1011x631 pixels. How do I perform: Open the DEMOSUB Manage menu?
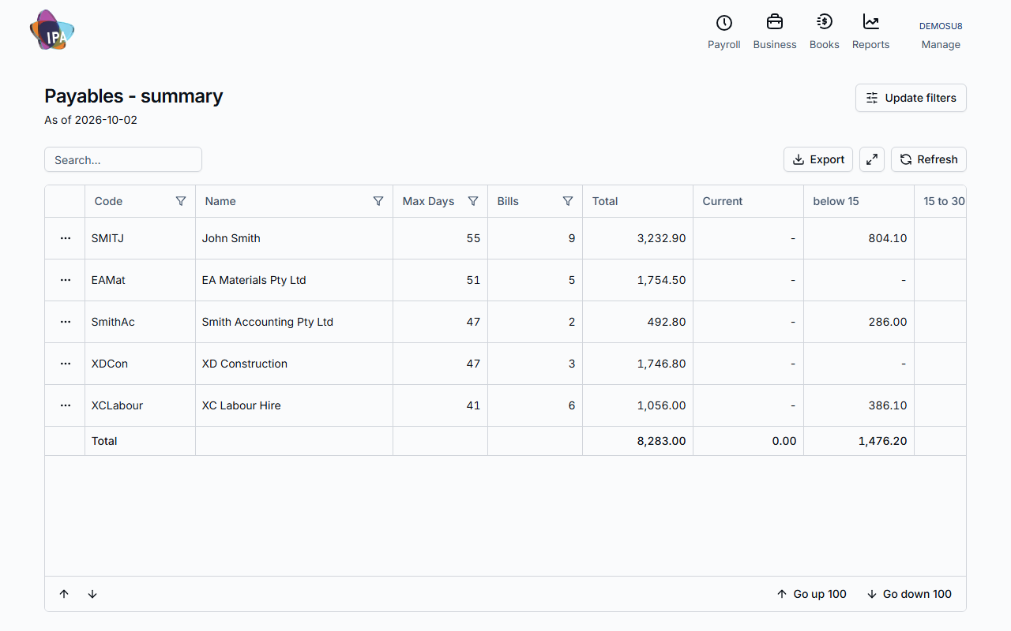(941, 35)
